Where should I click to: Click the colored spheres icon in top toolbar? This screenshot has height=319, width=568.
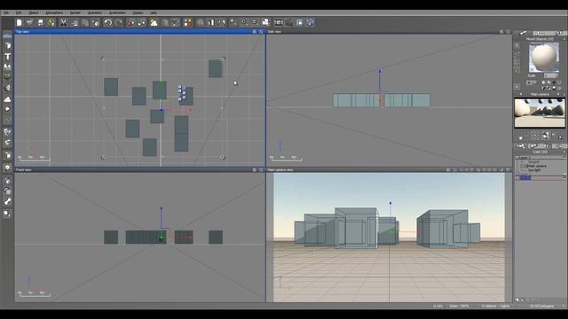[x=187, y=23]
